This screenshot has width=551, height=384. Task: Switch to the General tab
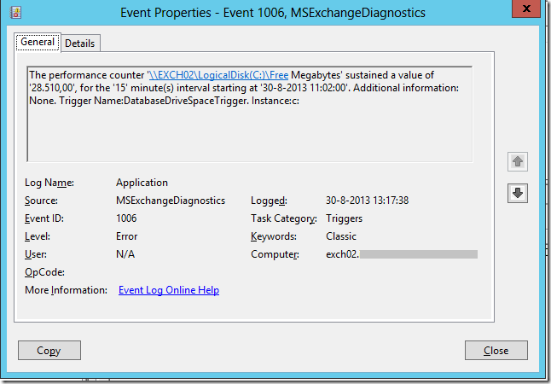tap(38, 42)
